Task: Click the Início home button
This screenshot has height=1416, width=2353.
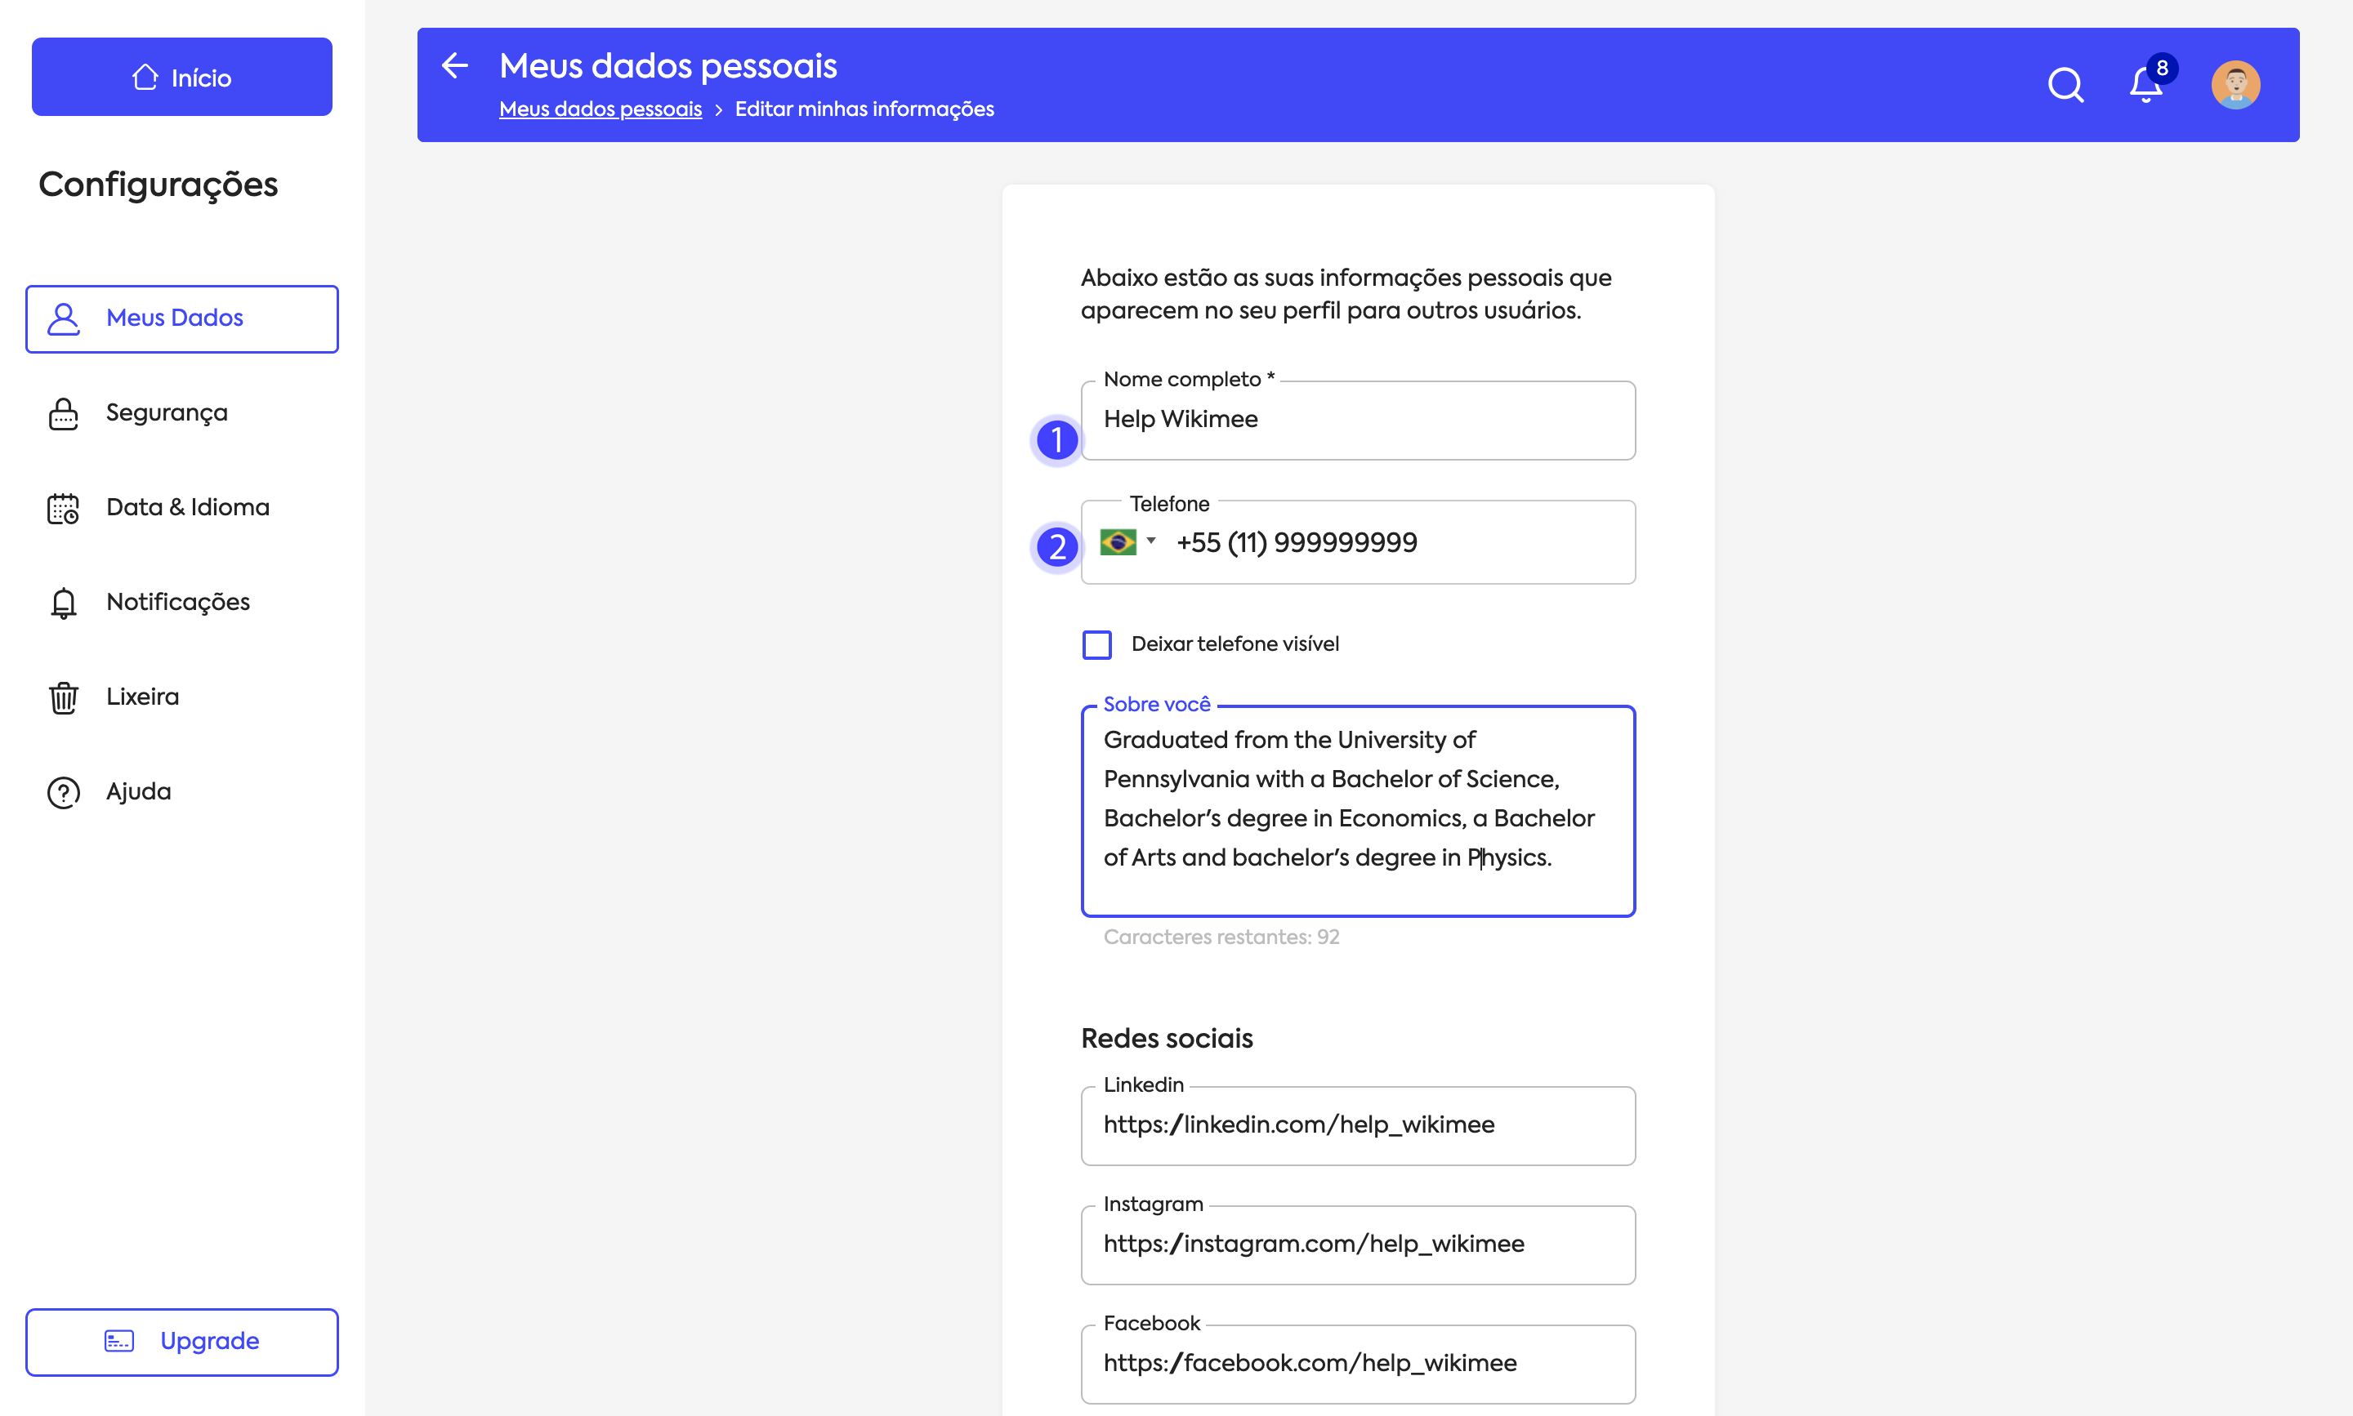Action: (181, 78)
